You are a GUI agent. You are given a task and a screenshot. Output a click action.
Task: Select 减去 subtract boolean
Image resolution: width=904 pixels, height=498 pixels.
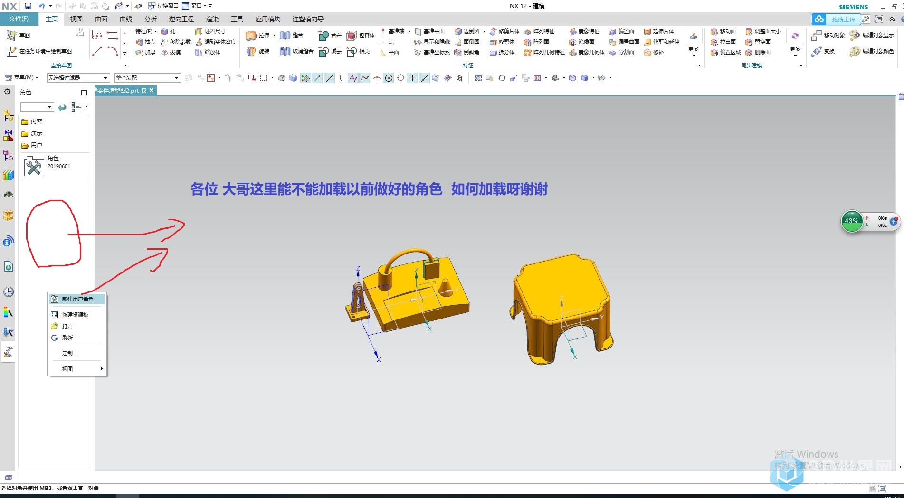(x=330, y=51)
